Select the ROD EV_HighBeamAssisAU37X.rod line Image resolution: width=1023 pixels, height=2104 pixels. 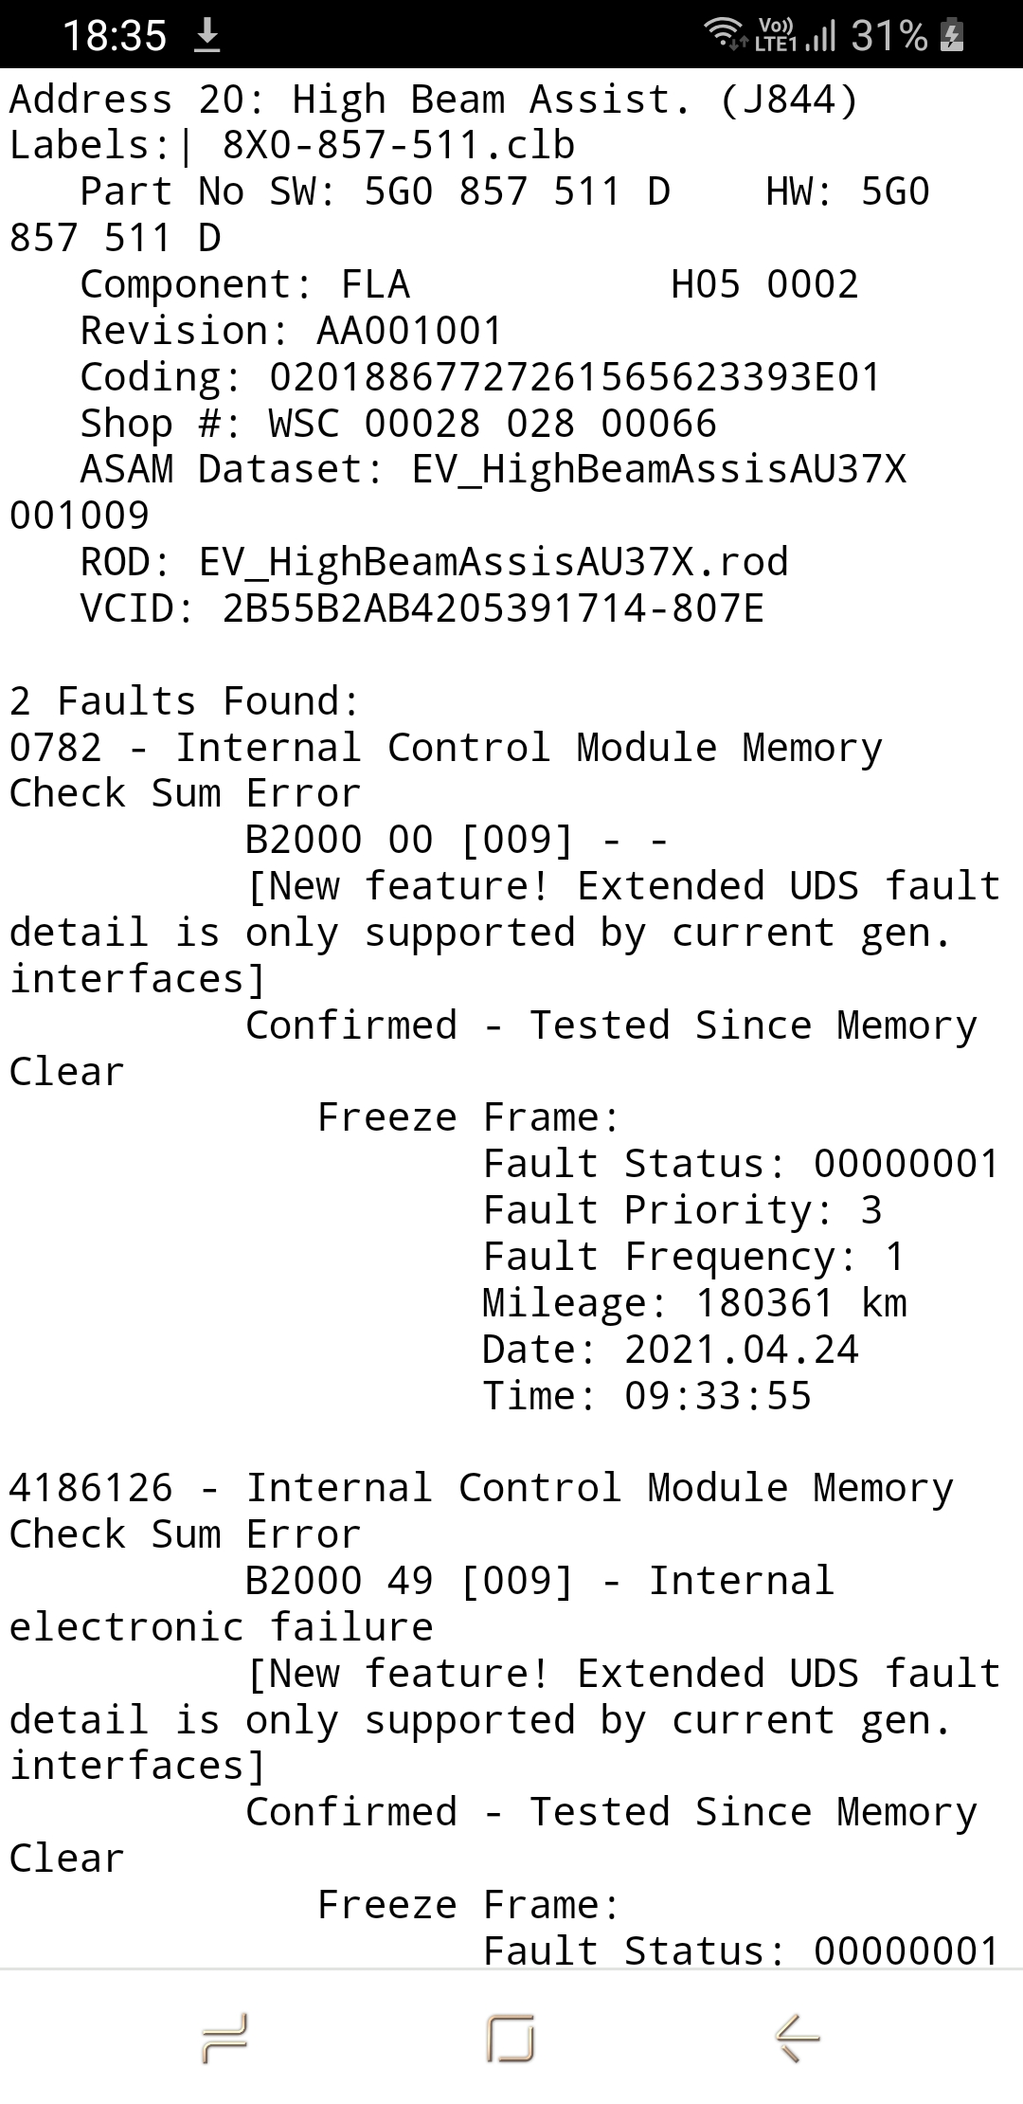point(434,562)
